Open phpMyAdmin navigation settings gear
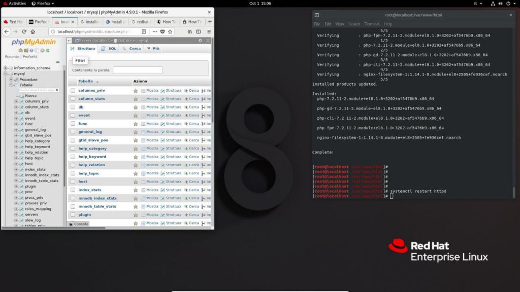The width and height of the screenshot is (520, 292). [42, 50]
